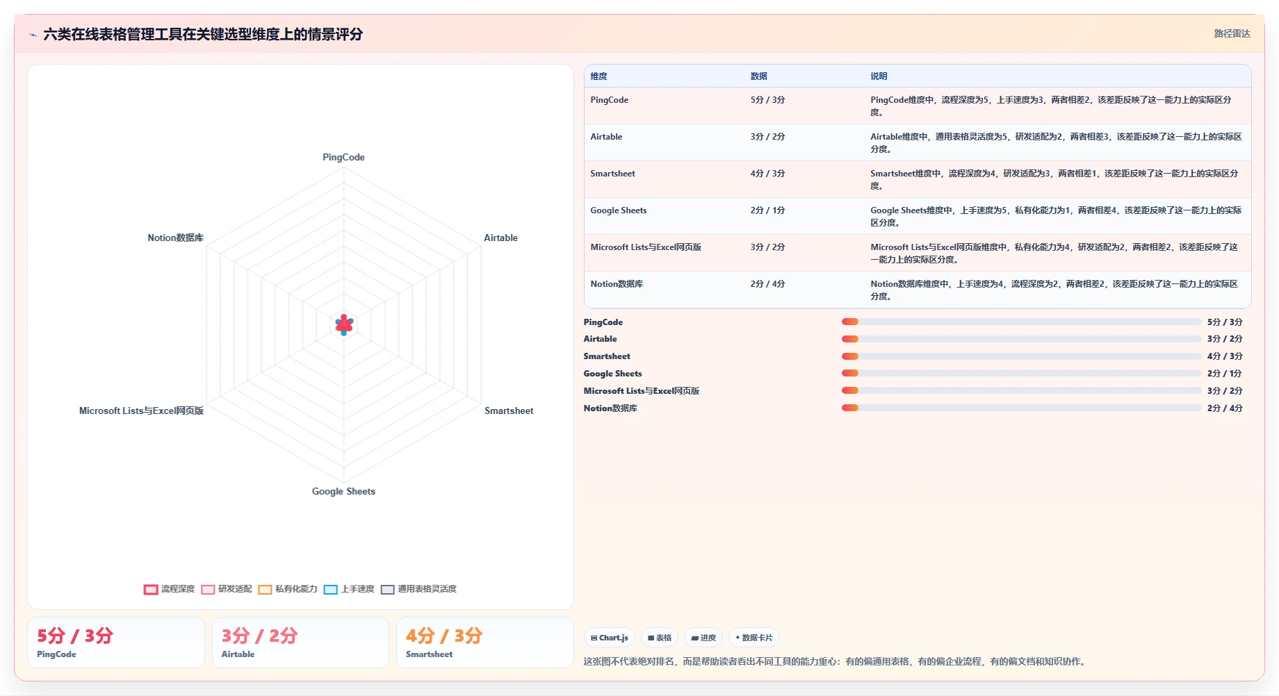The width and height of the screenshot is (1279, 696).
Task: Click the Notion数据库 label in the progress list
Action: tap(610, 408)
